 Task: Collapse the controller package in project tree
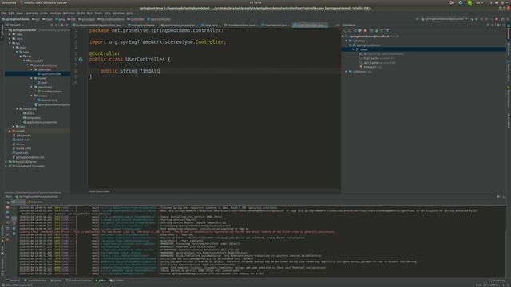[x=32, y=69]
